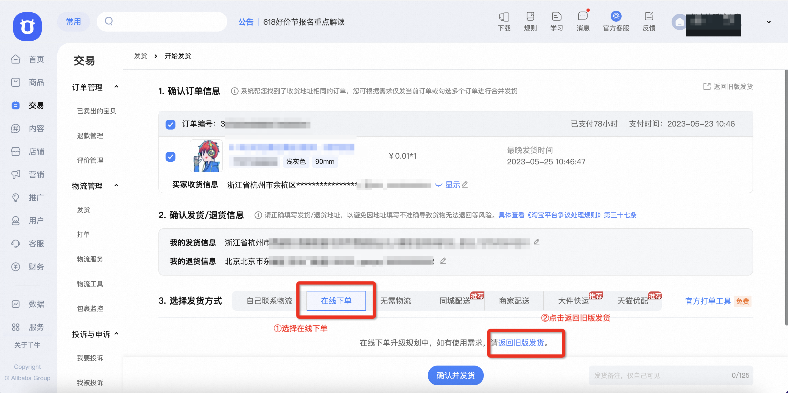The height and width of the screenshot is (393, 788).
Task: Open 物流工具 menu item
Action: click(x=90, y=284)
